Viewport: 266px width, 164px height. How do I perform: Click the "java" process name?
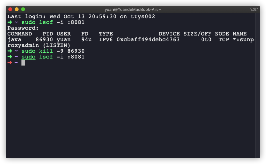[14, 40]
